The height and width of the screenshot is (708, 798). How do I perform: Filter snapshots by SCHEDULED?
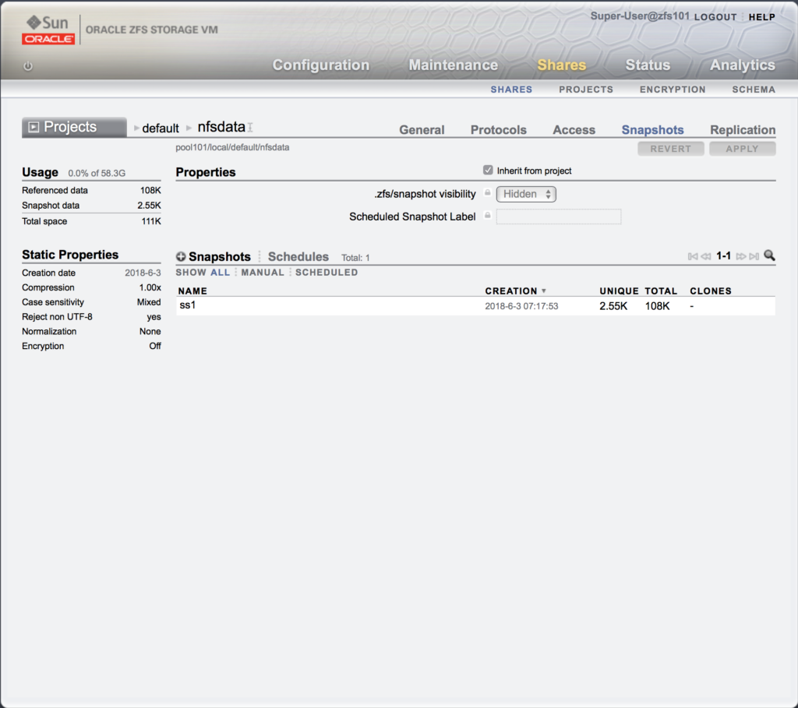click(x=327, y=273)
